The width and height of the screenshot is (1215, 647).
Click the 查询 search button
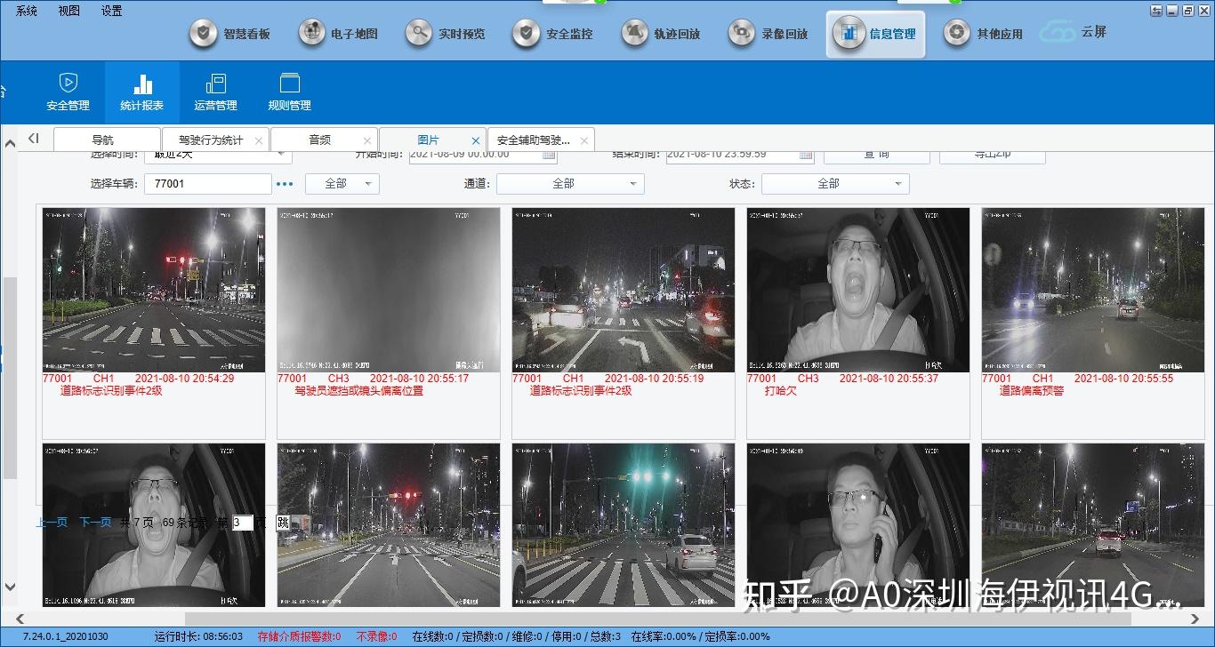(x=877, y=156)
